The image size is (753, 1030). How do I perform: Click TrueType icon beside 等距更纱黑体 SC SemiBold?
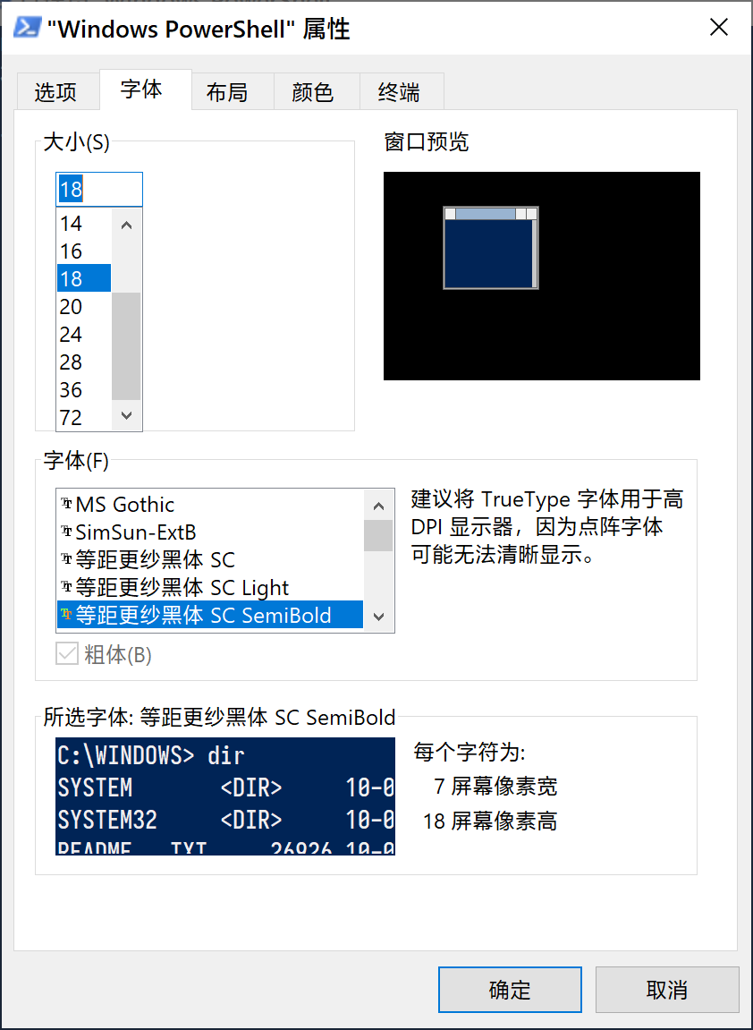(x=66, y=614)
